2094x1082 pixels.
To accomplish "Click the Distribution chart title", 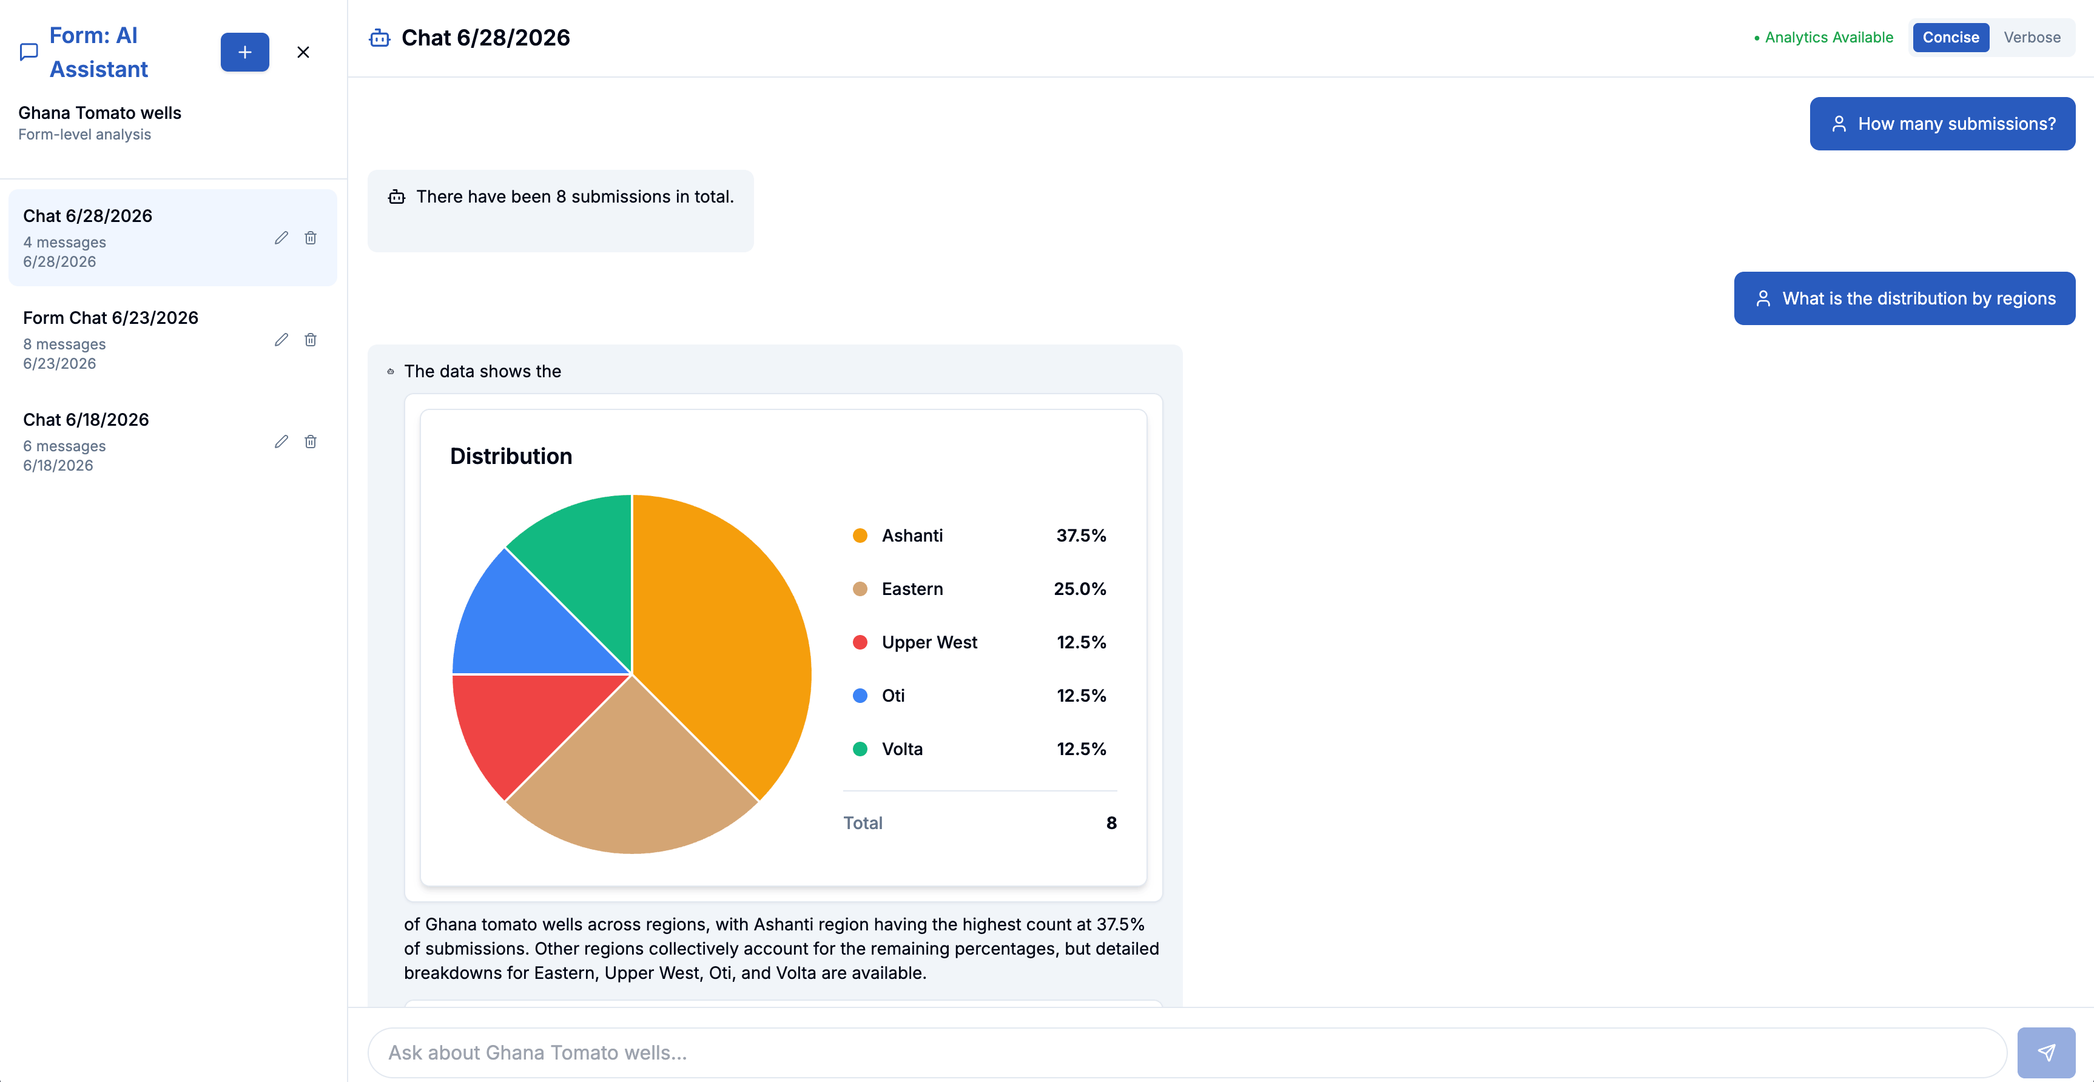I will point(511,456).
